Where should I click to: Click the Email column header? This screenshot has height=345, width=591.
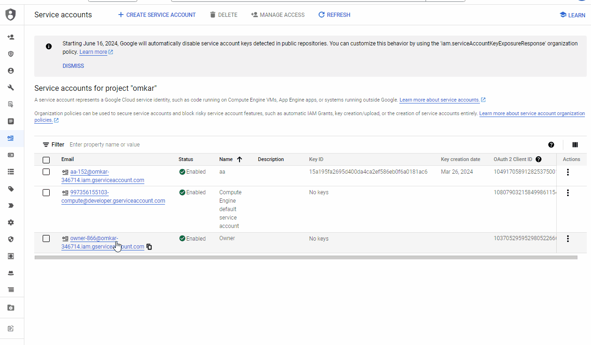[x=67, y=159]
